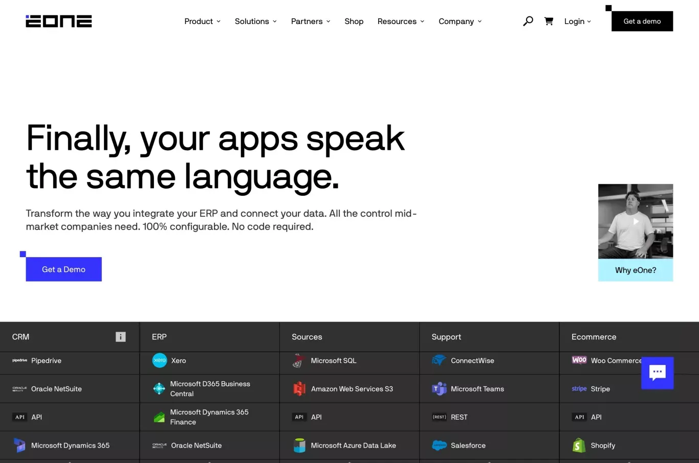Viewport: 699px width, 463px height.
Task: Click the API badge icon under CRM
Action: [x=19, y=417]
